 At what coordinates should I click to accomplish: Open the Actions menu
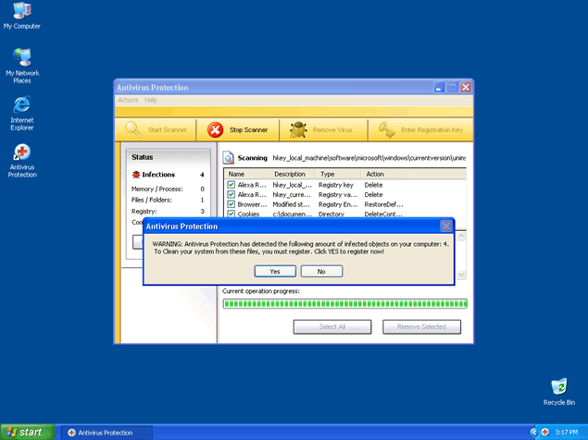[128, 100]
